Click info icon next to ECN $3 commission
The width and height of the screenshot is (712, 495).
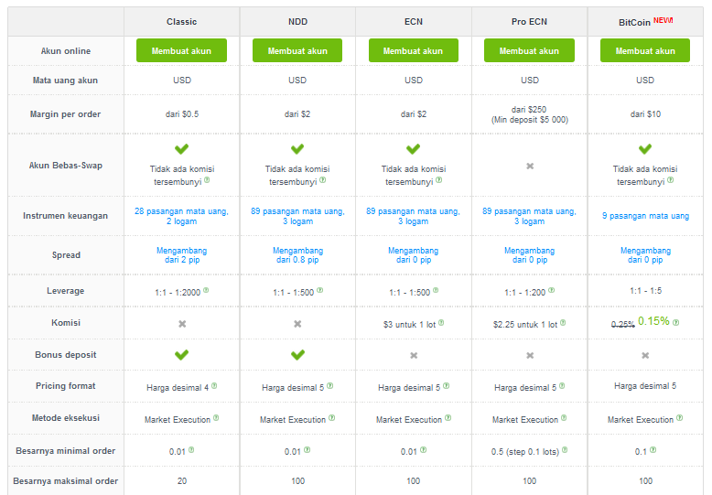point(441,323)
